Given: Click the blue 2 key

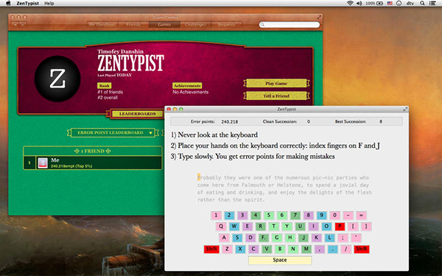Looking at the screenshot, I should coord(229,216).
